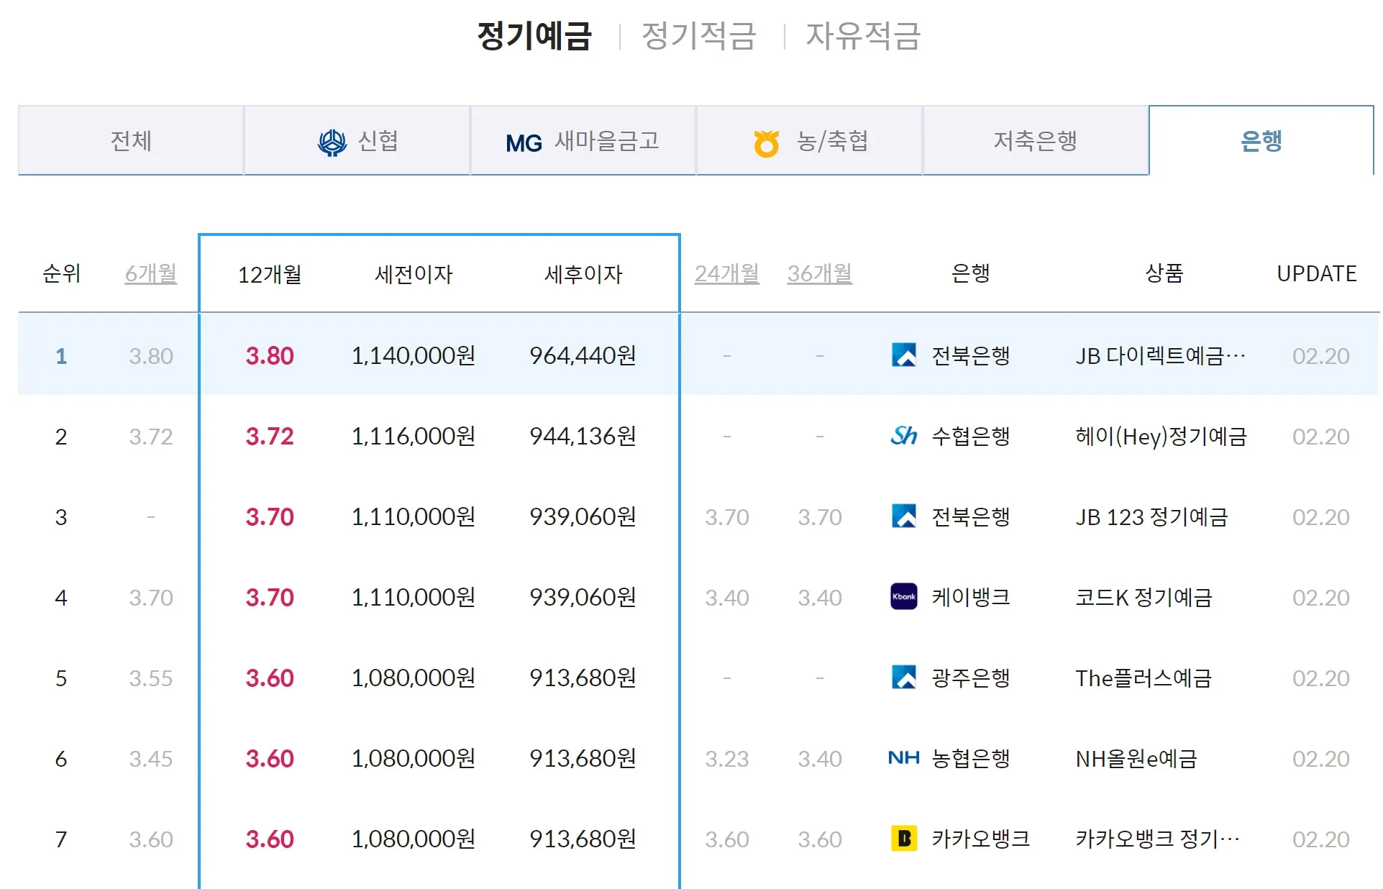Click the 3.55 six-month rate
The height and width of the screenshot is (889, 1383).
[x=151, y=678]
